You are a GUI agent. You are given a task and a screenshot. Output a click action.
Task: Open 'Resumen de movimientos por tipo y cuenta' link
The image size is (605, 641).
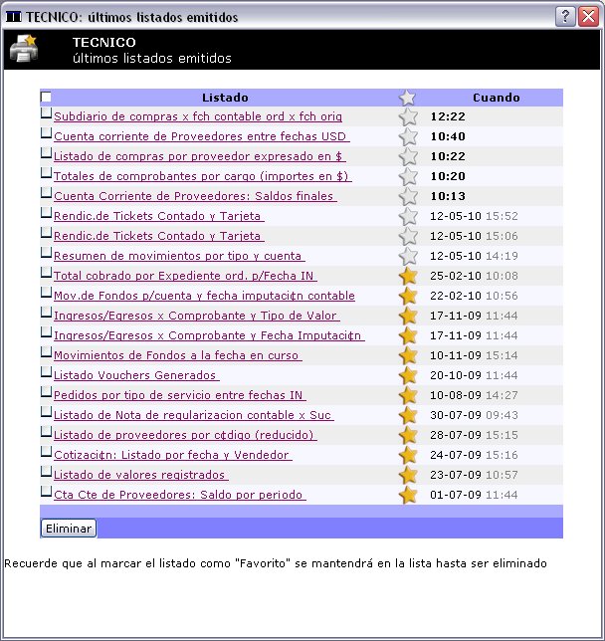[x=179, y=256]
